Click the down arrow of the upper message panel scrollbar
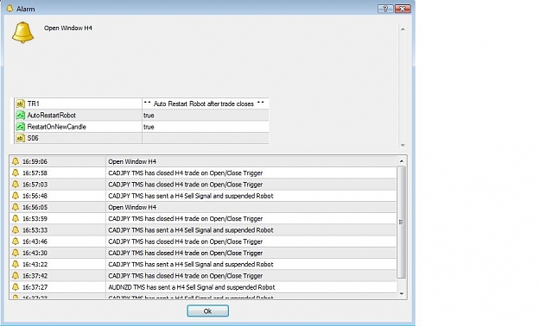The image size is (540, 326). (403, 146)
